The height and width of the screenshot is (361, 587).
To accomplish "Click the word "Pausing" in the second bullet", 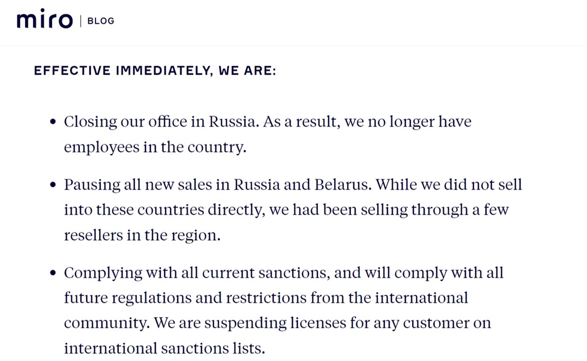I will tap(92, 185).
